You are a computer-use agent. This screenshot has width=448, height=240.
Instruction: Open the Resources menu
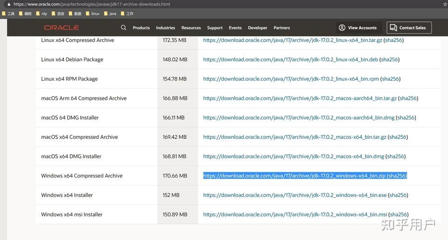191,28
